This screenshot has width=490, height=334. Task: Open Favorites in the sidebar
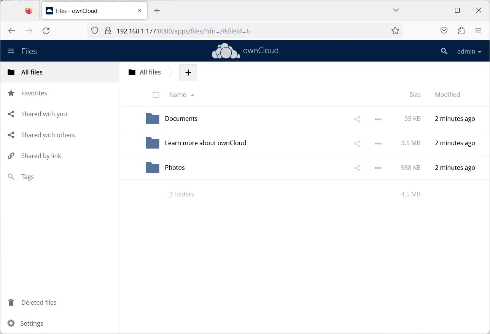coord(60,93)
